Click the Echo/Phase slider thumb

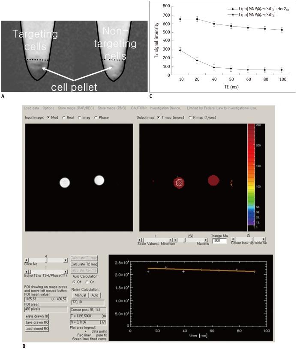(x=30, y=272)
